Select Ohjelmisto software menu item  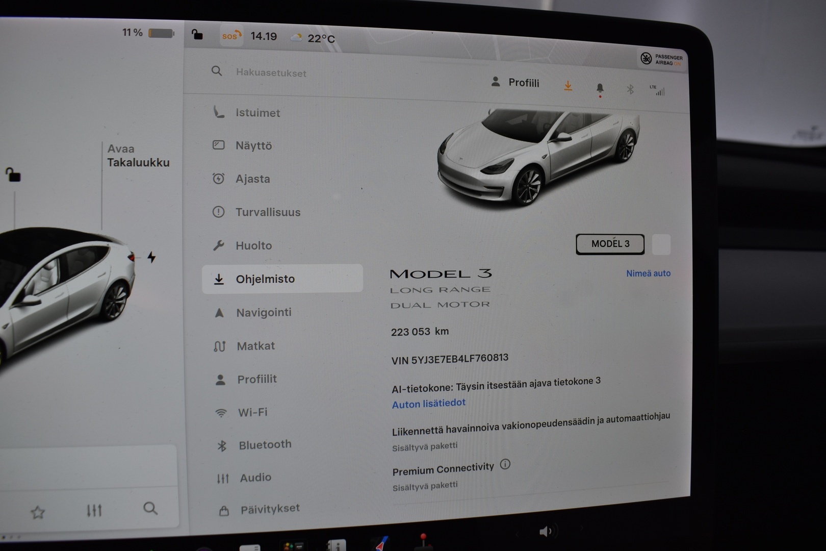[282, 279]
